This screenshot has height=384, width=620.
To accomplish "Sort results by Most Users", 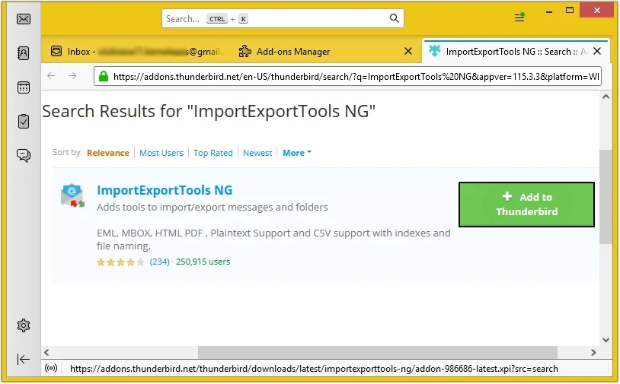I will (161, 153).
